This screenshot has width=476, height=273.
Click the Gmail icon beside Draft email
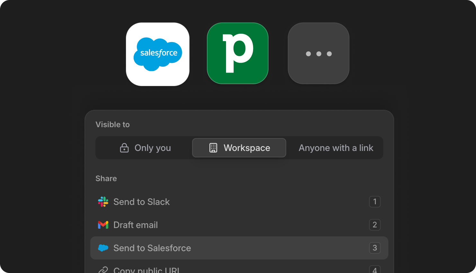(x=103, y=225)
